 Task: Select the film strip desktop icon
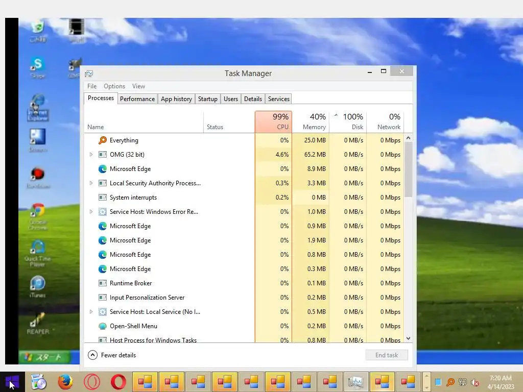[x=77, y=30]
